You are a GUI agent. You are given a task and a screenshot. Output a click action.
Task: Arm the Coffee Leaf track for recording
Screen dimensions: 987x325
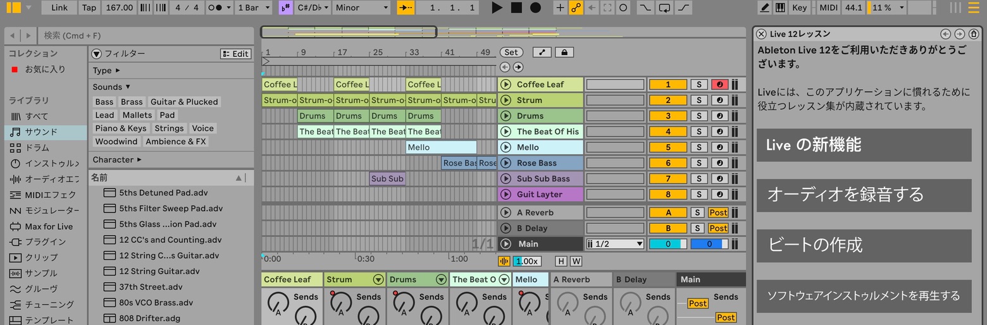pos(719,85)
